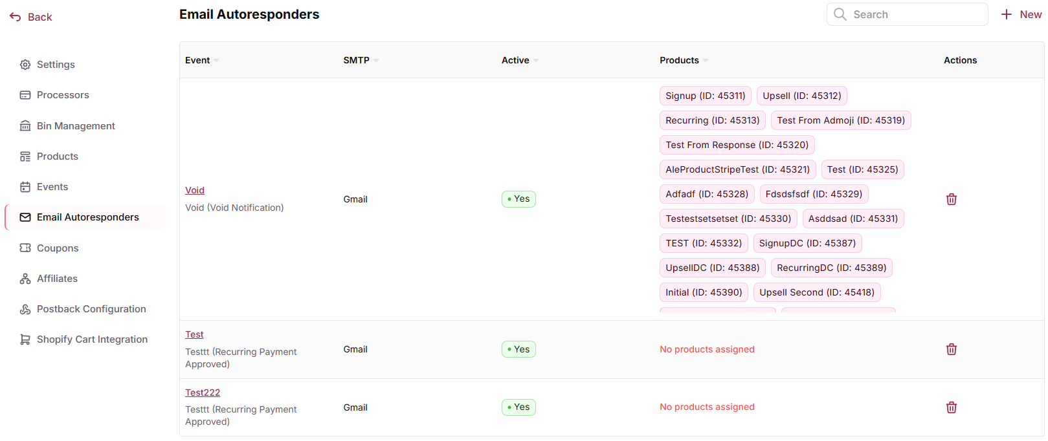Click the Initial (ID: 45390) tag
The height and width of the screenshot is (441, 1048).
click(x=704, y=292)
